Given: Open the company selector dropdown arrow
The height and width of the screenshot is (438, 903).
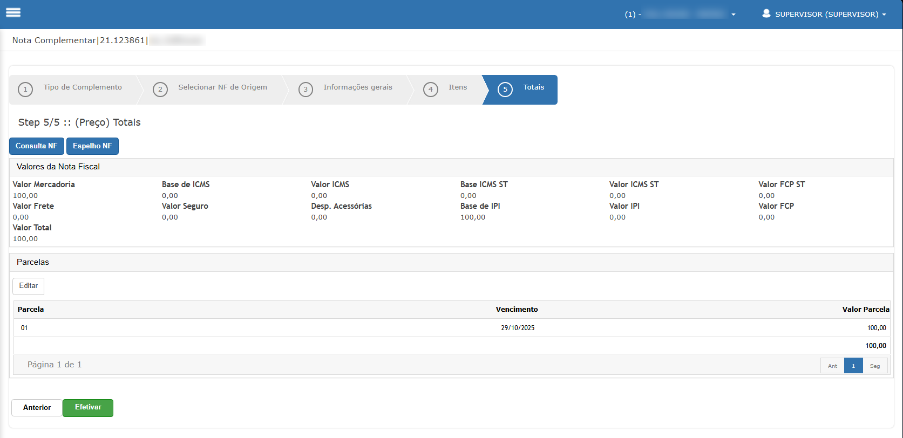Looking at the screenshot, I should tap(733, 15).
